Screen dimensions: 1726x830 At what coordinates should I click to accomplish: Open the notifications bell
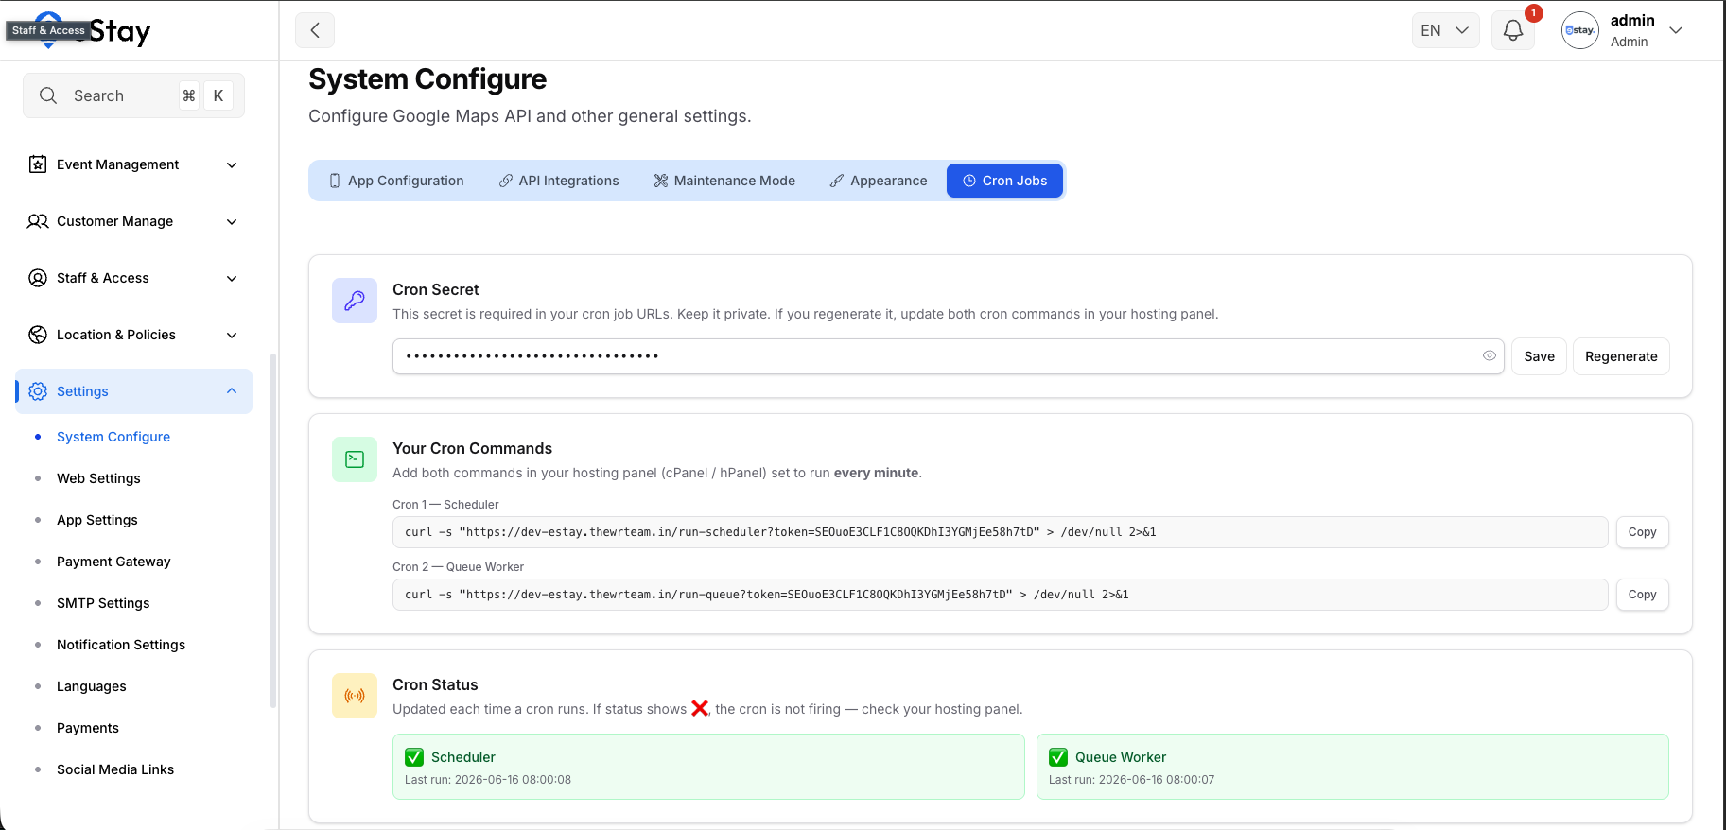1513,30
